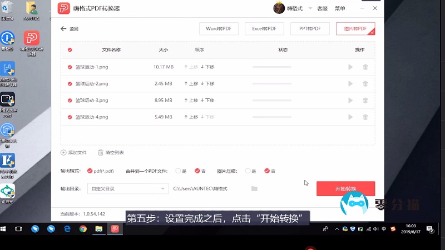
Task: Click the back arrow labeled 返回
Action: pyautogui.click(x=63, y=29)
